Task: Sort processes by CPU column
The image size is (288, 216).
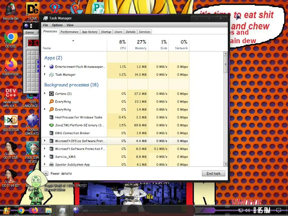Action: tap(117, 45)
